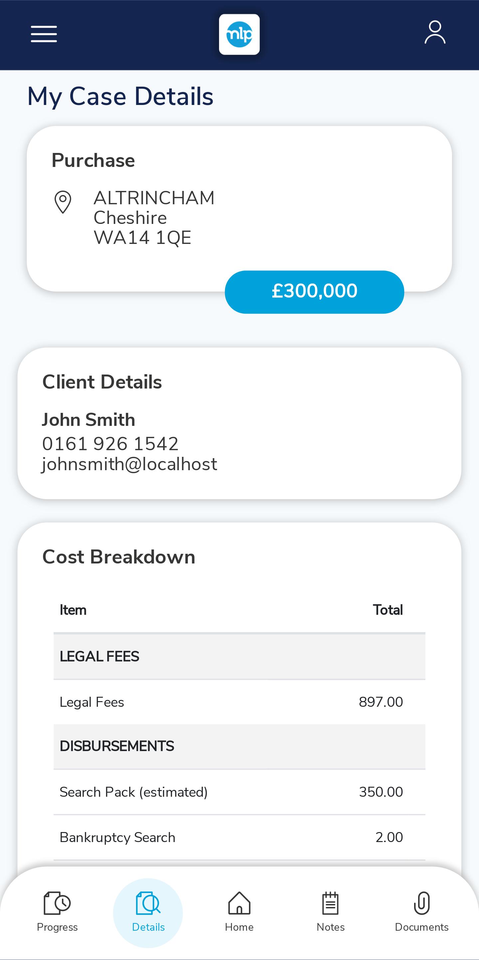Open the Notes notepad icon
479x960 pixels.
(331, 903)
